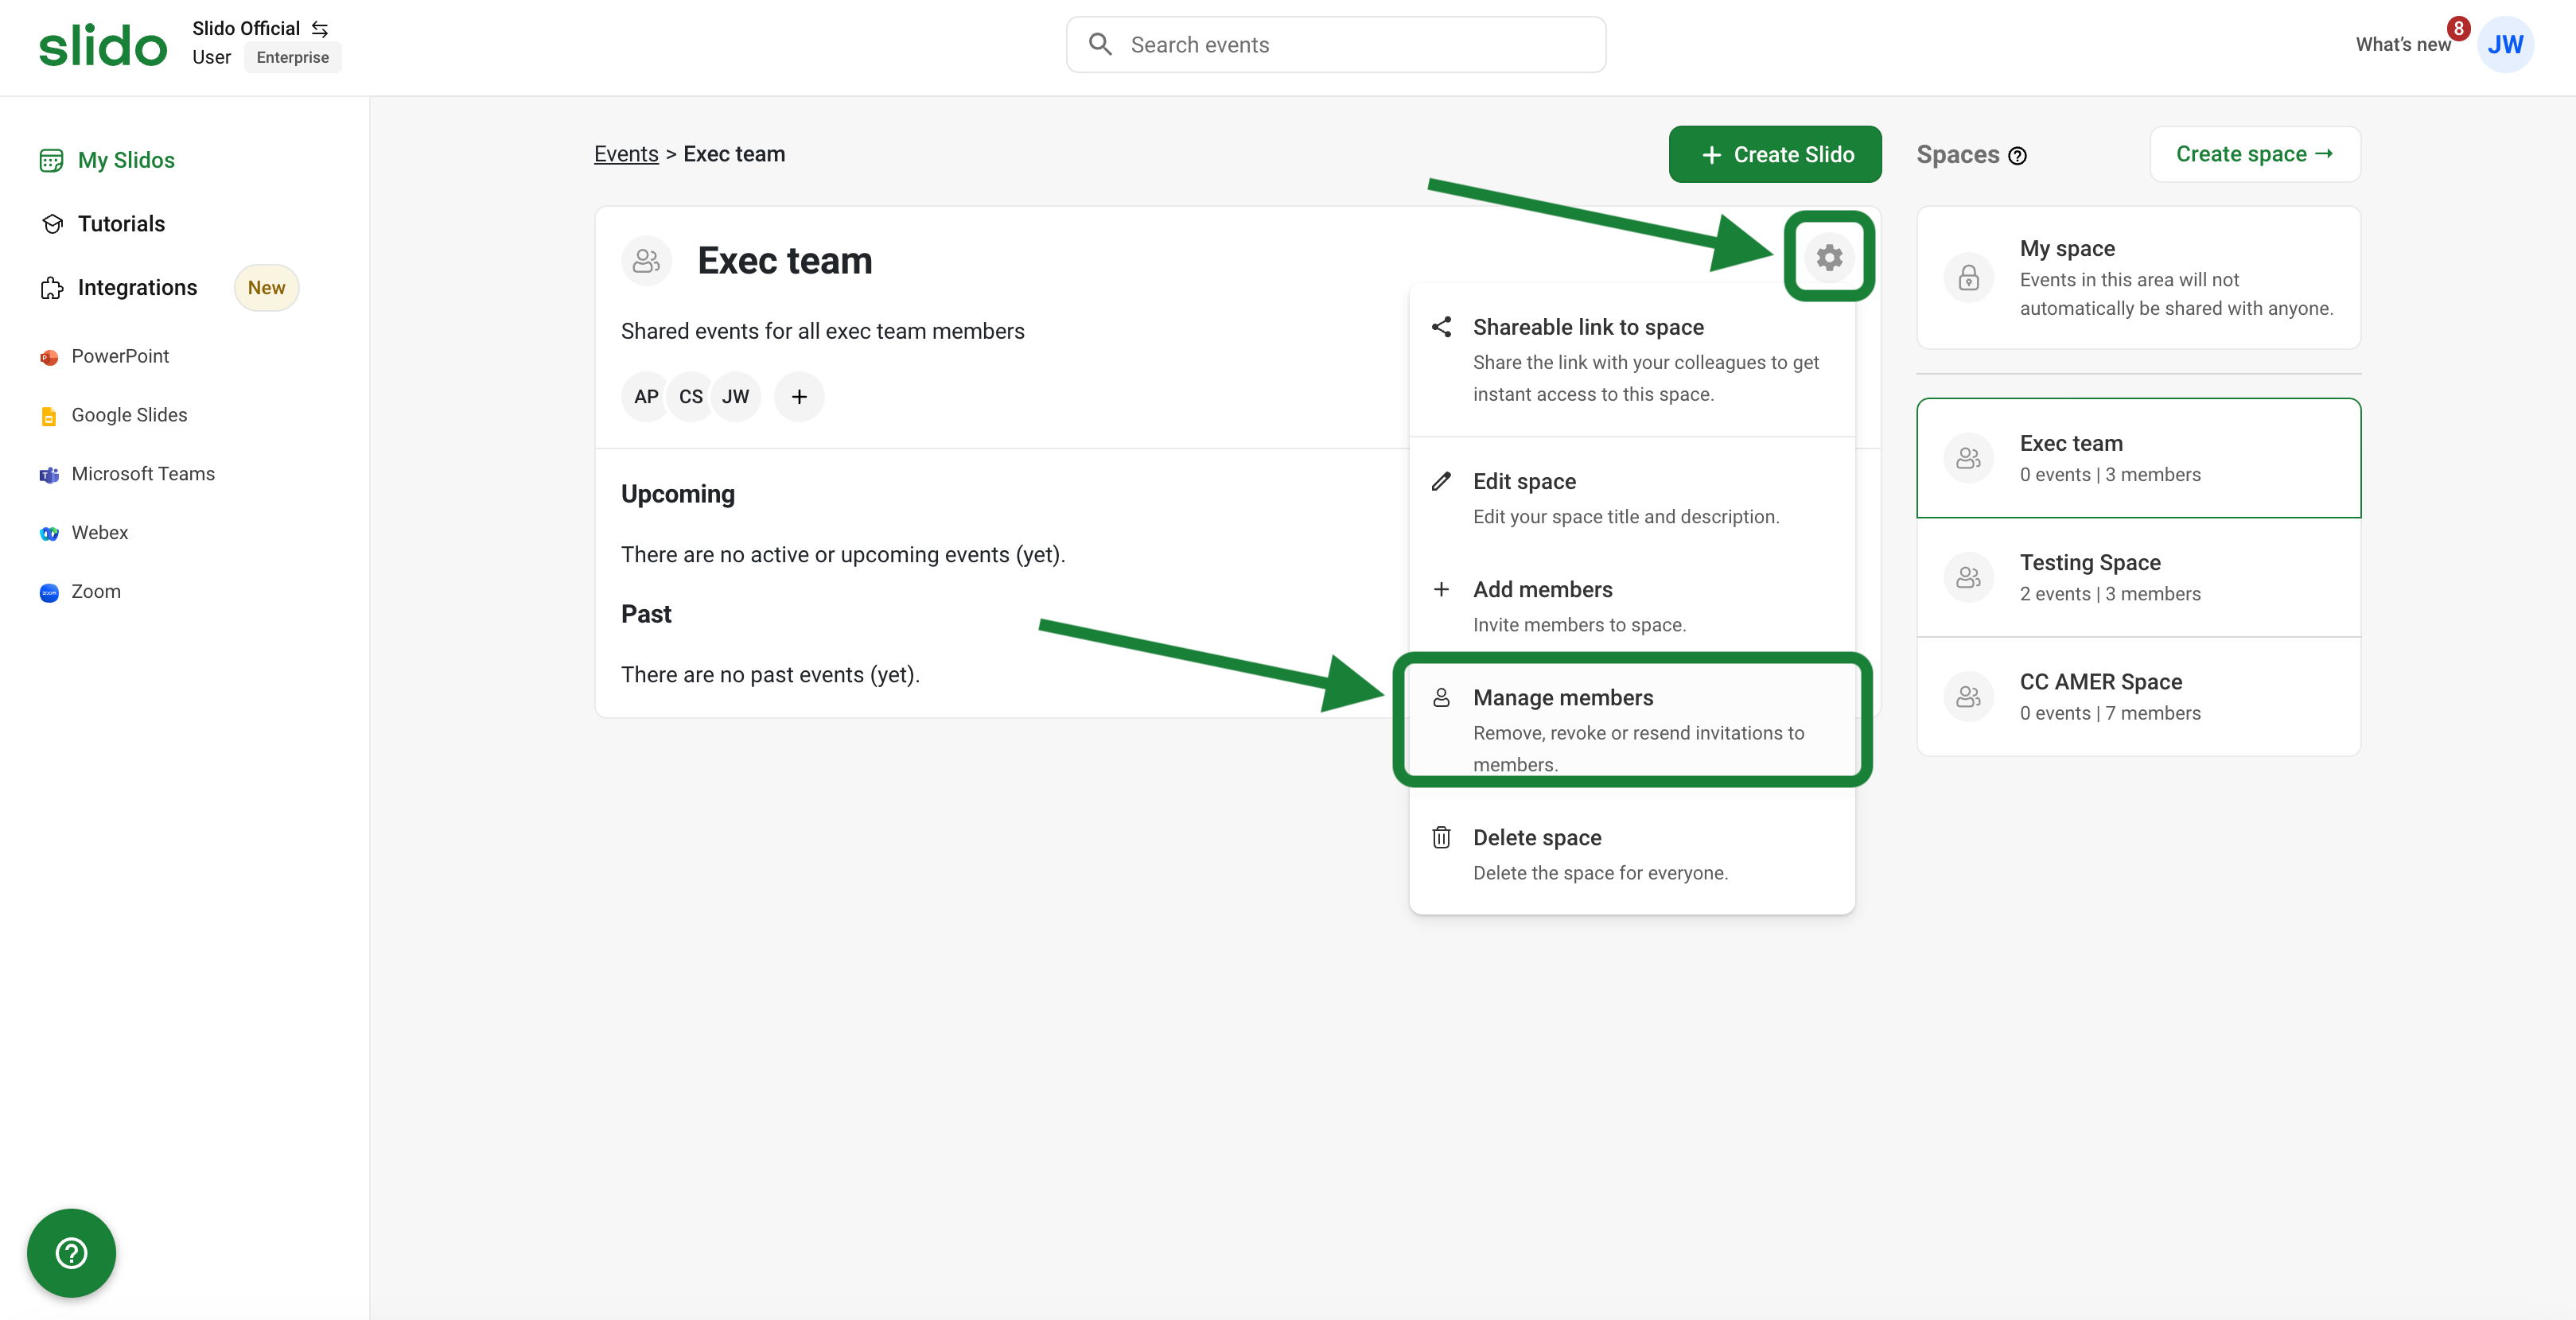The height and width of the screenshot is (1320, 2576).
Task: Click the Webex integration icon
Action: (x=49, y=534)
